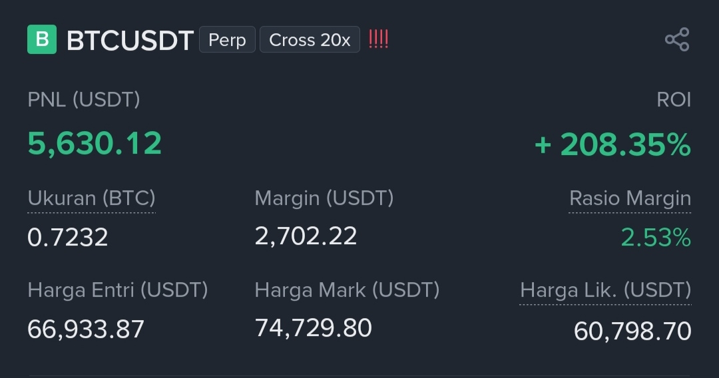
Task: Tap the Rasio Margin underlined label
Action: [x=630, y=199]
